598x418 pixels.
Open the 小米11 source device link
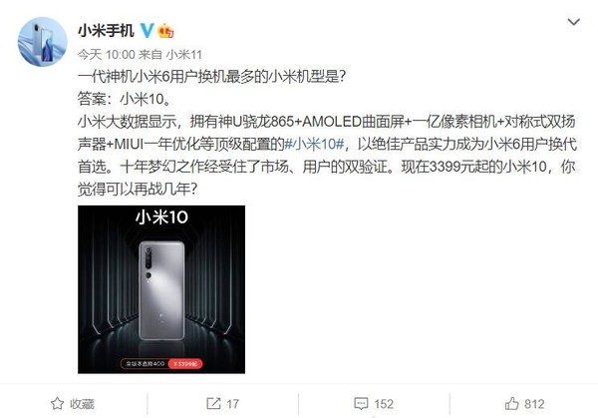coord(183,55)
